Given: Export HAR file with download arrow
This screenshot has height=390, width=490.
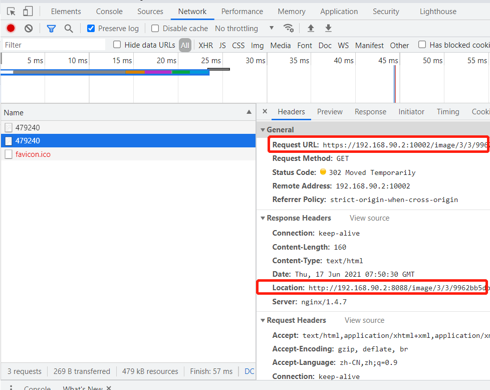Looking at the screenshot, I should click(x=328, y=28).
